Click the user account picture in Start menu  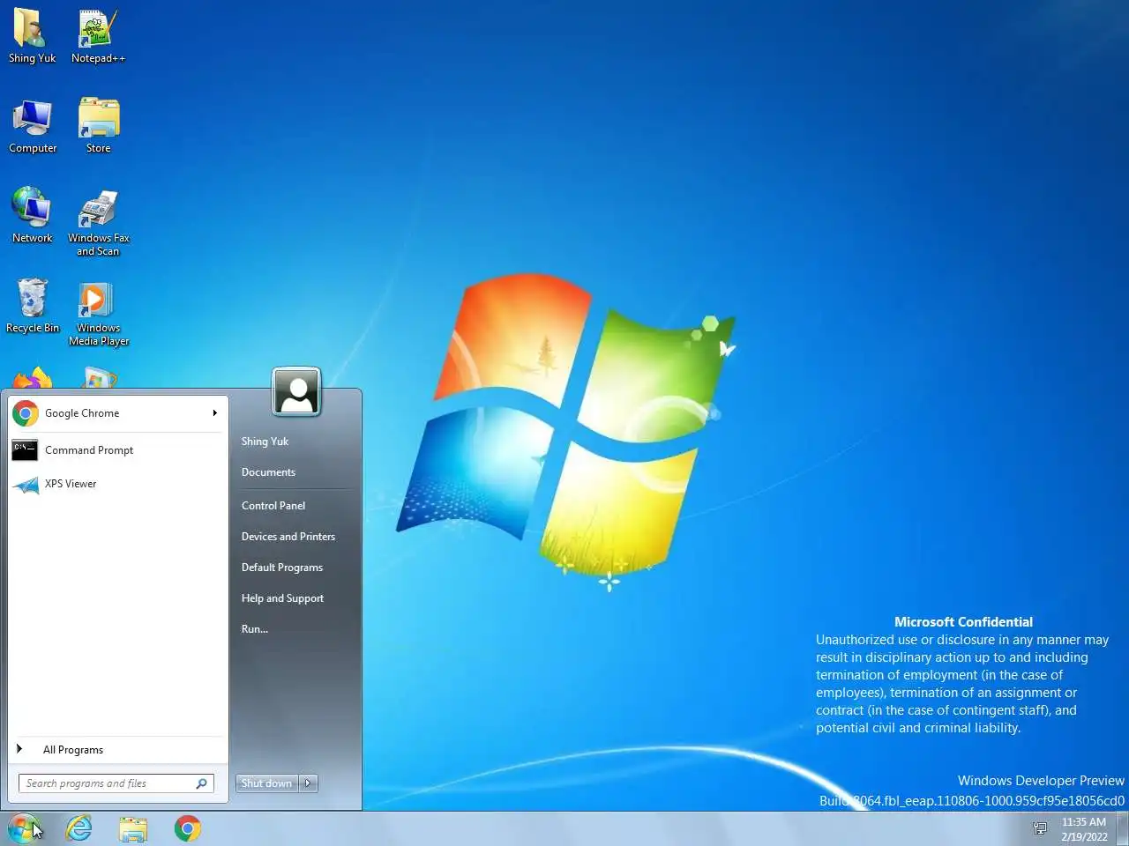(x=296, y=392)
